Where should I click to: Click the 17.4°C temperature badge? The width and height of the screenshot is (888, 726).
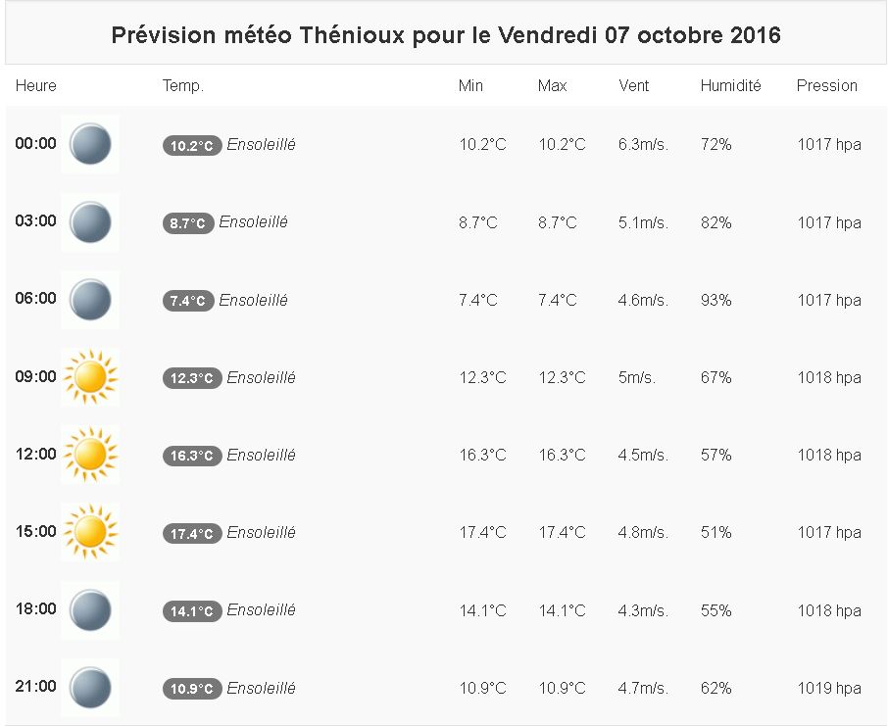pos(192,534)
